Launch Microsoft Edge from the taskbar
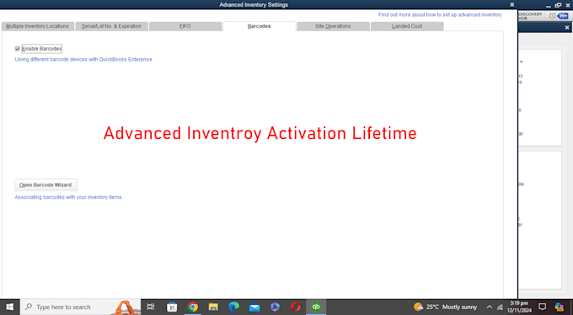 pyautogui.click(x=234, y=307)
